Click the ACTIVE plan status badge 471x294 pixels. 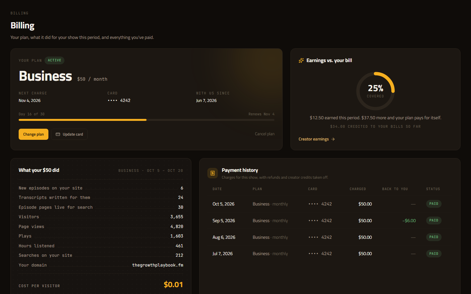coord(54,60)
